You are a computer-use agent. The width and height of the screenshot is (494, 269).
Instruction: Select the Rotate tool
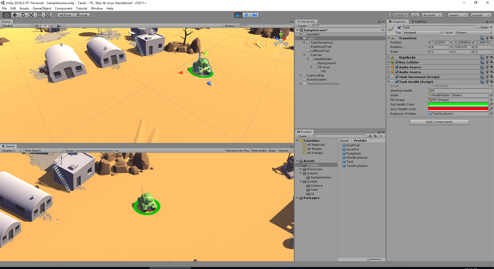[23, 15]
